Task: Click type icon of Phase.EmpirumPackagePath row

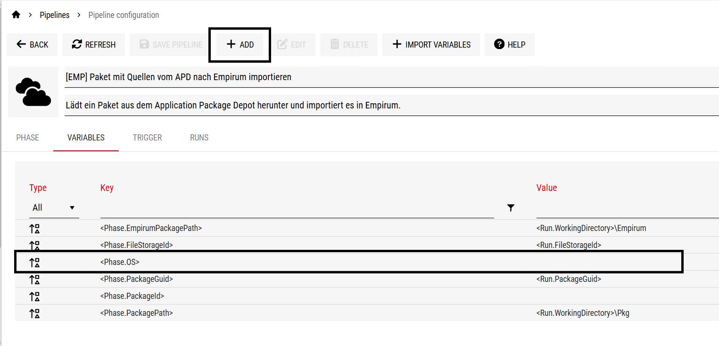Action: click(x=34, y=229)
